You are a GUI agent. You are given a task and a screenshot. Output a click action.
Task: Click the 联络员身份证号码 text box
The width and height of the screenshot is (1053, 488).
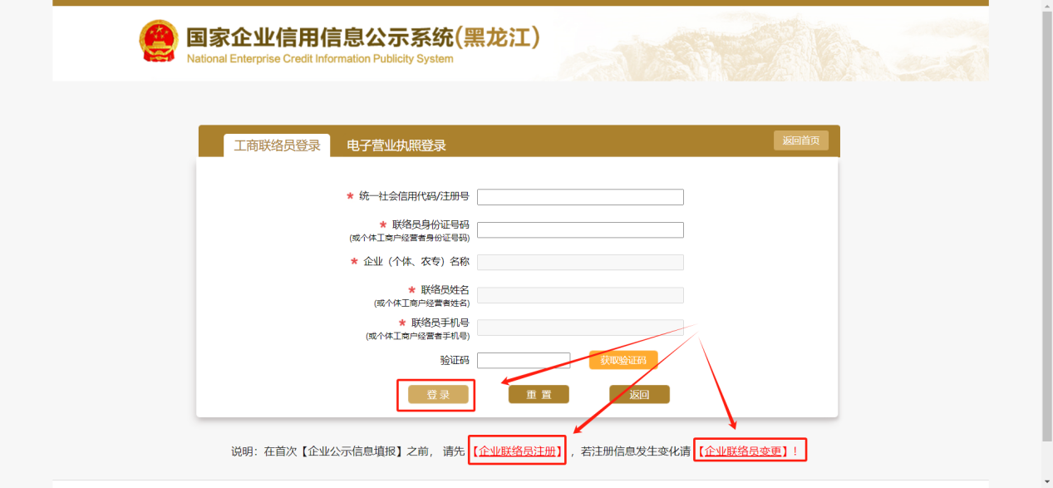pyautogui.click(x=580, y=230)
